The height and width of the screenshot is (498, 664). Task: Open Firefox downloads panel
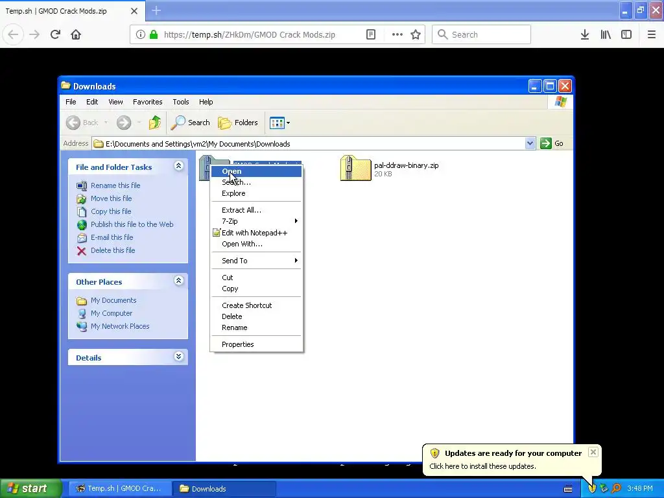tap(585, 34)
